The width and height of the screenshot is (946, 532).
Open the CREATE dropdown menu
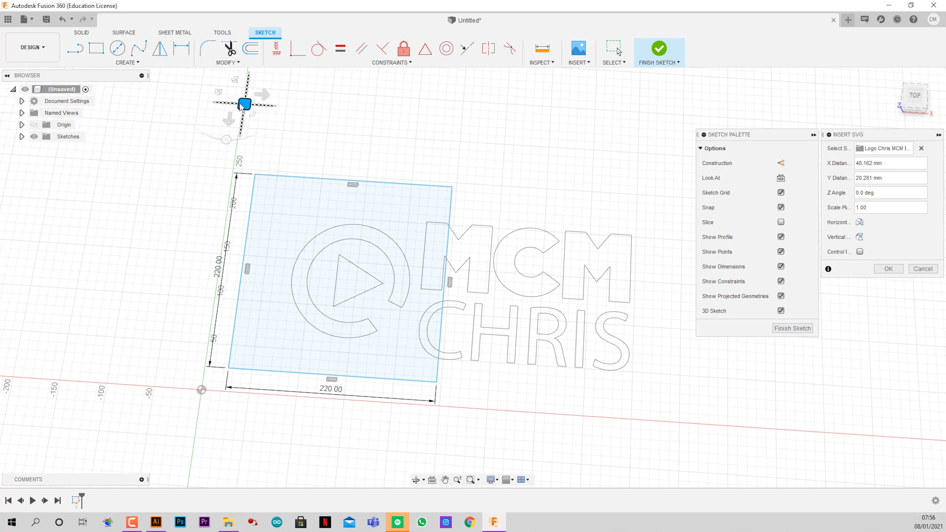tap(128, 63)
